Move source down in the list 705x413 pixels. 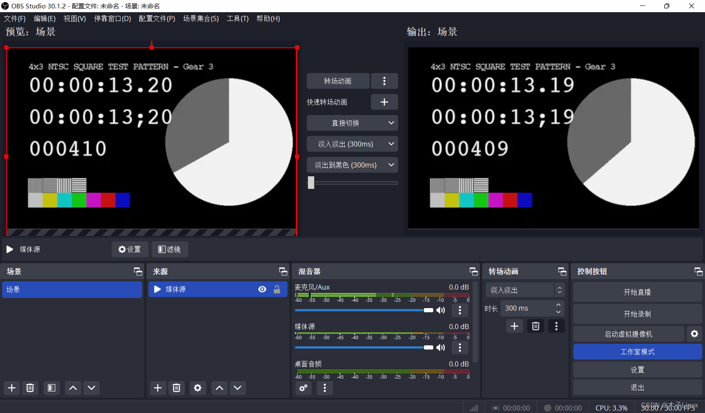[x=238, y=388]
